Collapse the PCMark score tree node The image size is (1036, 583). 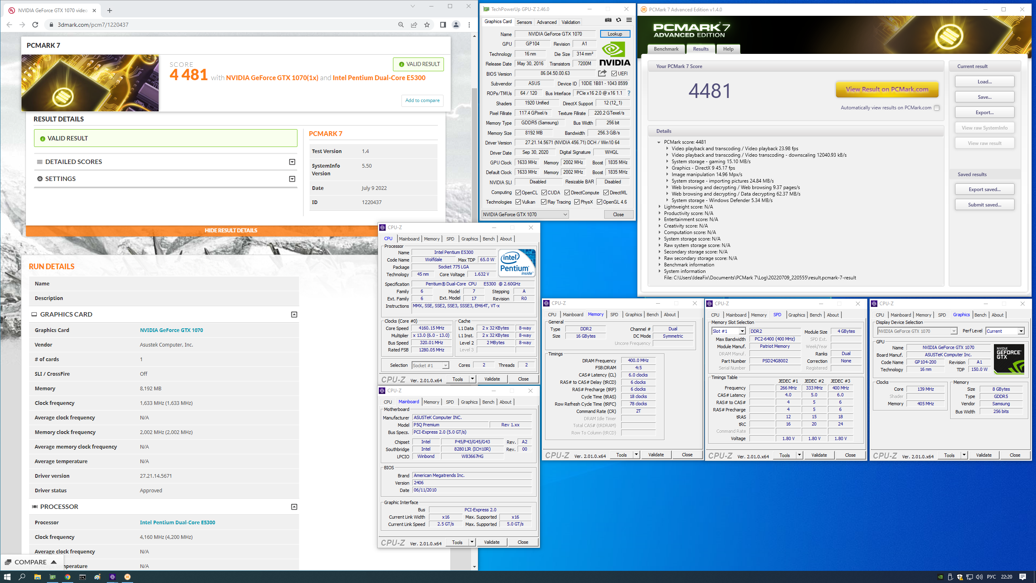[x=659, y=142]
